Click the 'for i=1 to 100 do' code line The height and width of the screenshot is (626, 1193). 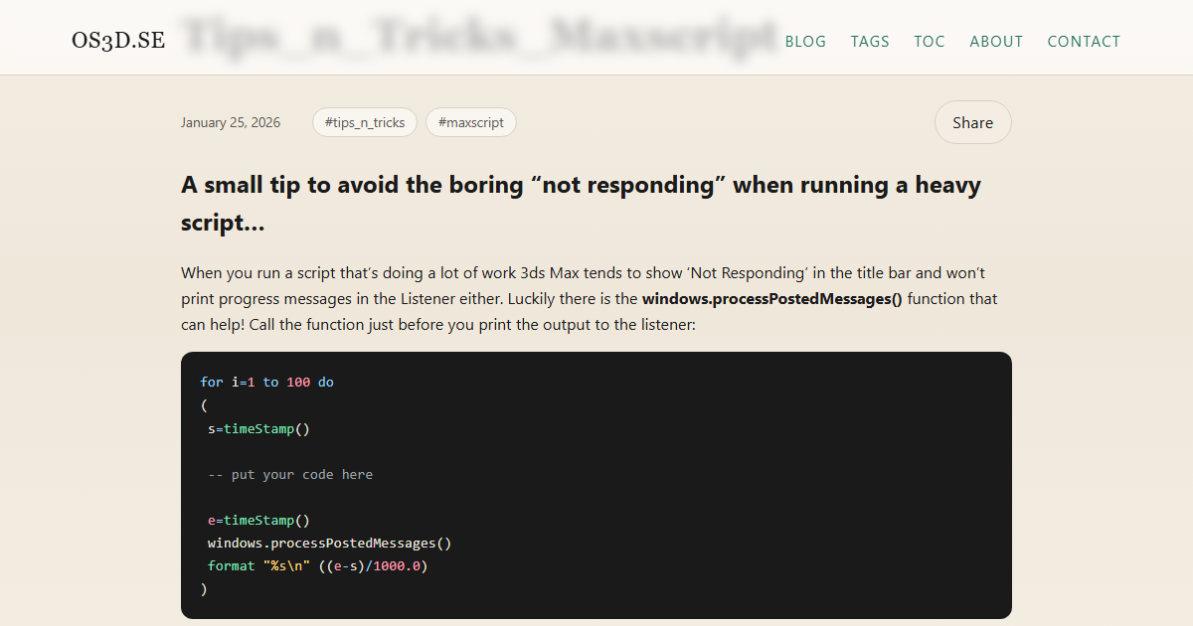[266, 382]
